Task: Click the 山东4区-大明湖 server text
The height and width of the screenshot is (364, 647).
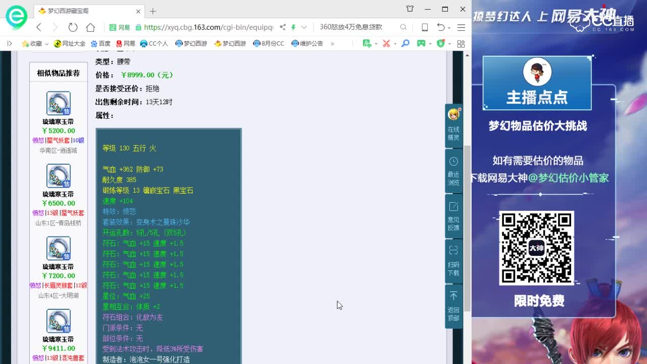Action: click(58, 295)
